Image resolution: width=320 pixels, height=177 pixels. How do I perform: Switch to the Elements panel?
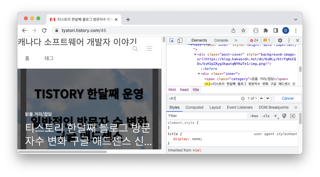pos(199,40)
